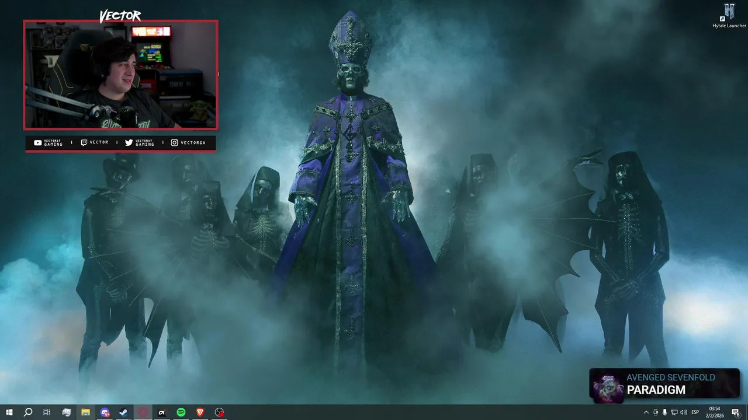Open Discord with 9+ notification badge
The width and height of the screenshot is (748, 420).
tap(105, 412)
